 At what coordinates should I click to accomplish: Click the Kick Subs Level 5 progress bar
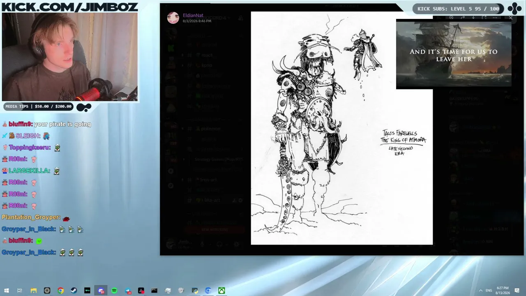point(458,9)
